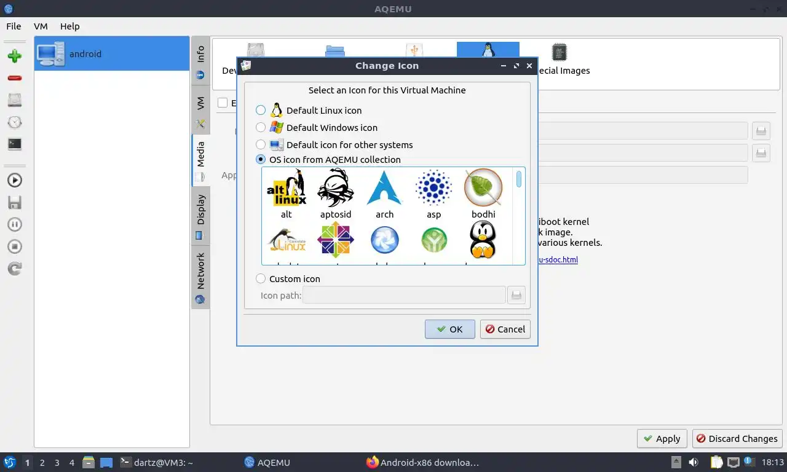Click the reset arrow icon in left toolbar
This screenshot has width=787, height=472.
coord(15,269)
